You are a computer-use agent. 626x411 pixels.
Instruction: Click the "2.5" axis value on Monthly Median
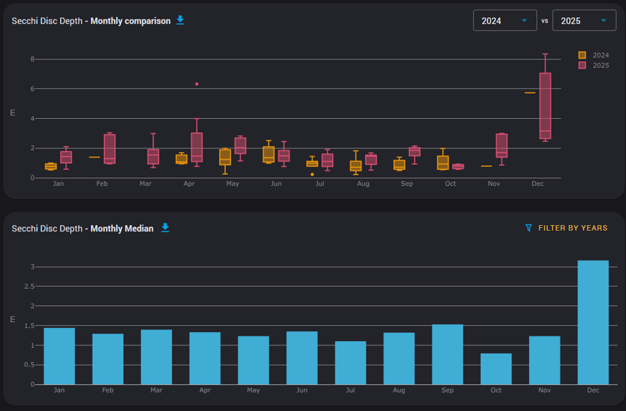(x=29, y=286)
